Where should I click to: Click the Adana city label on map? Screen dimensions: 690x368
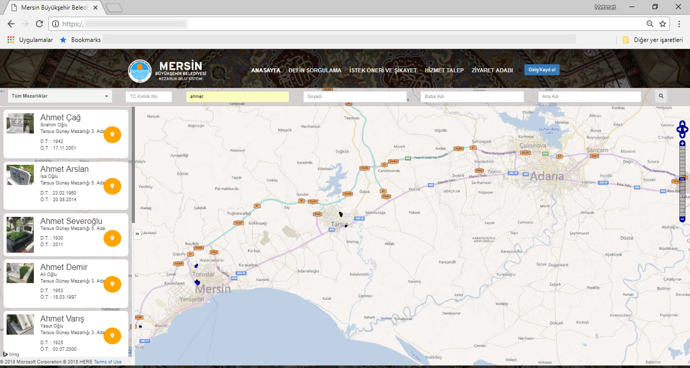547,177
